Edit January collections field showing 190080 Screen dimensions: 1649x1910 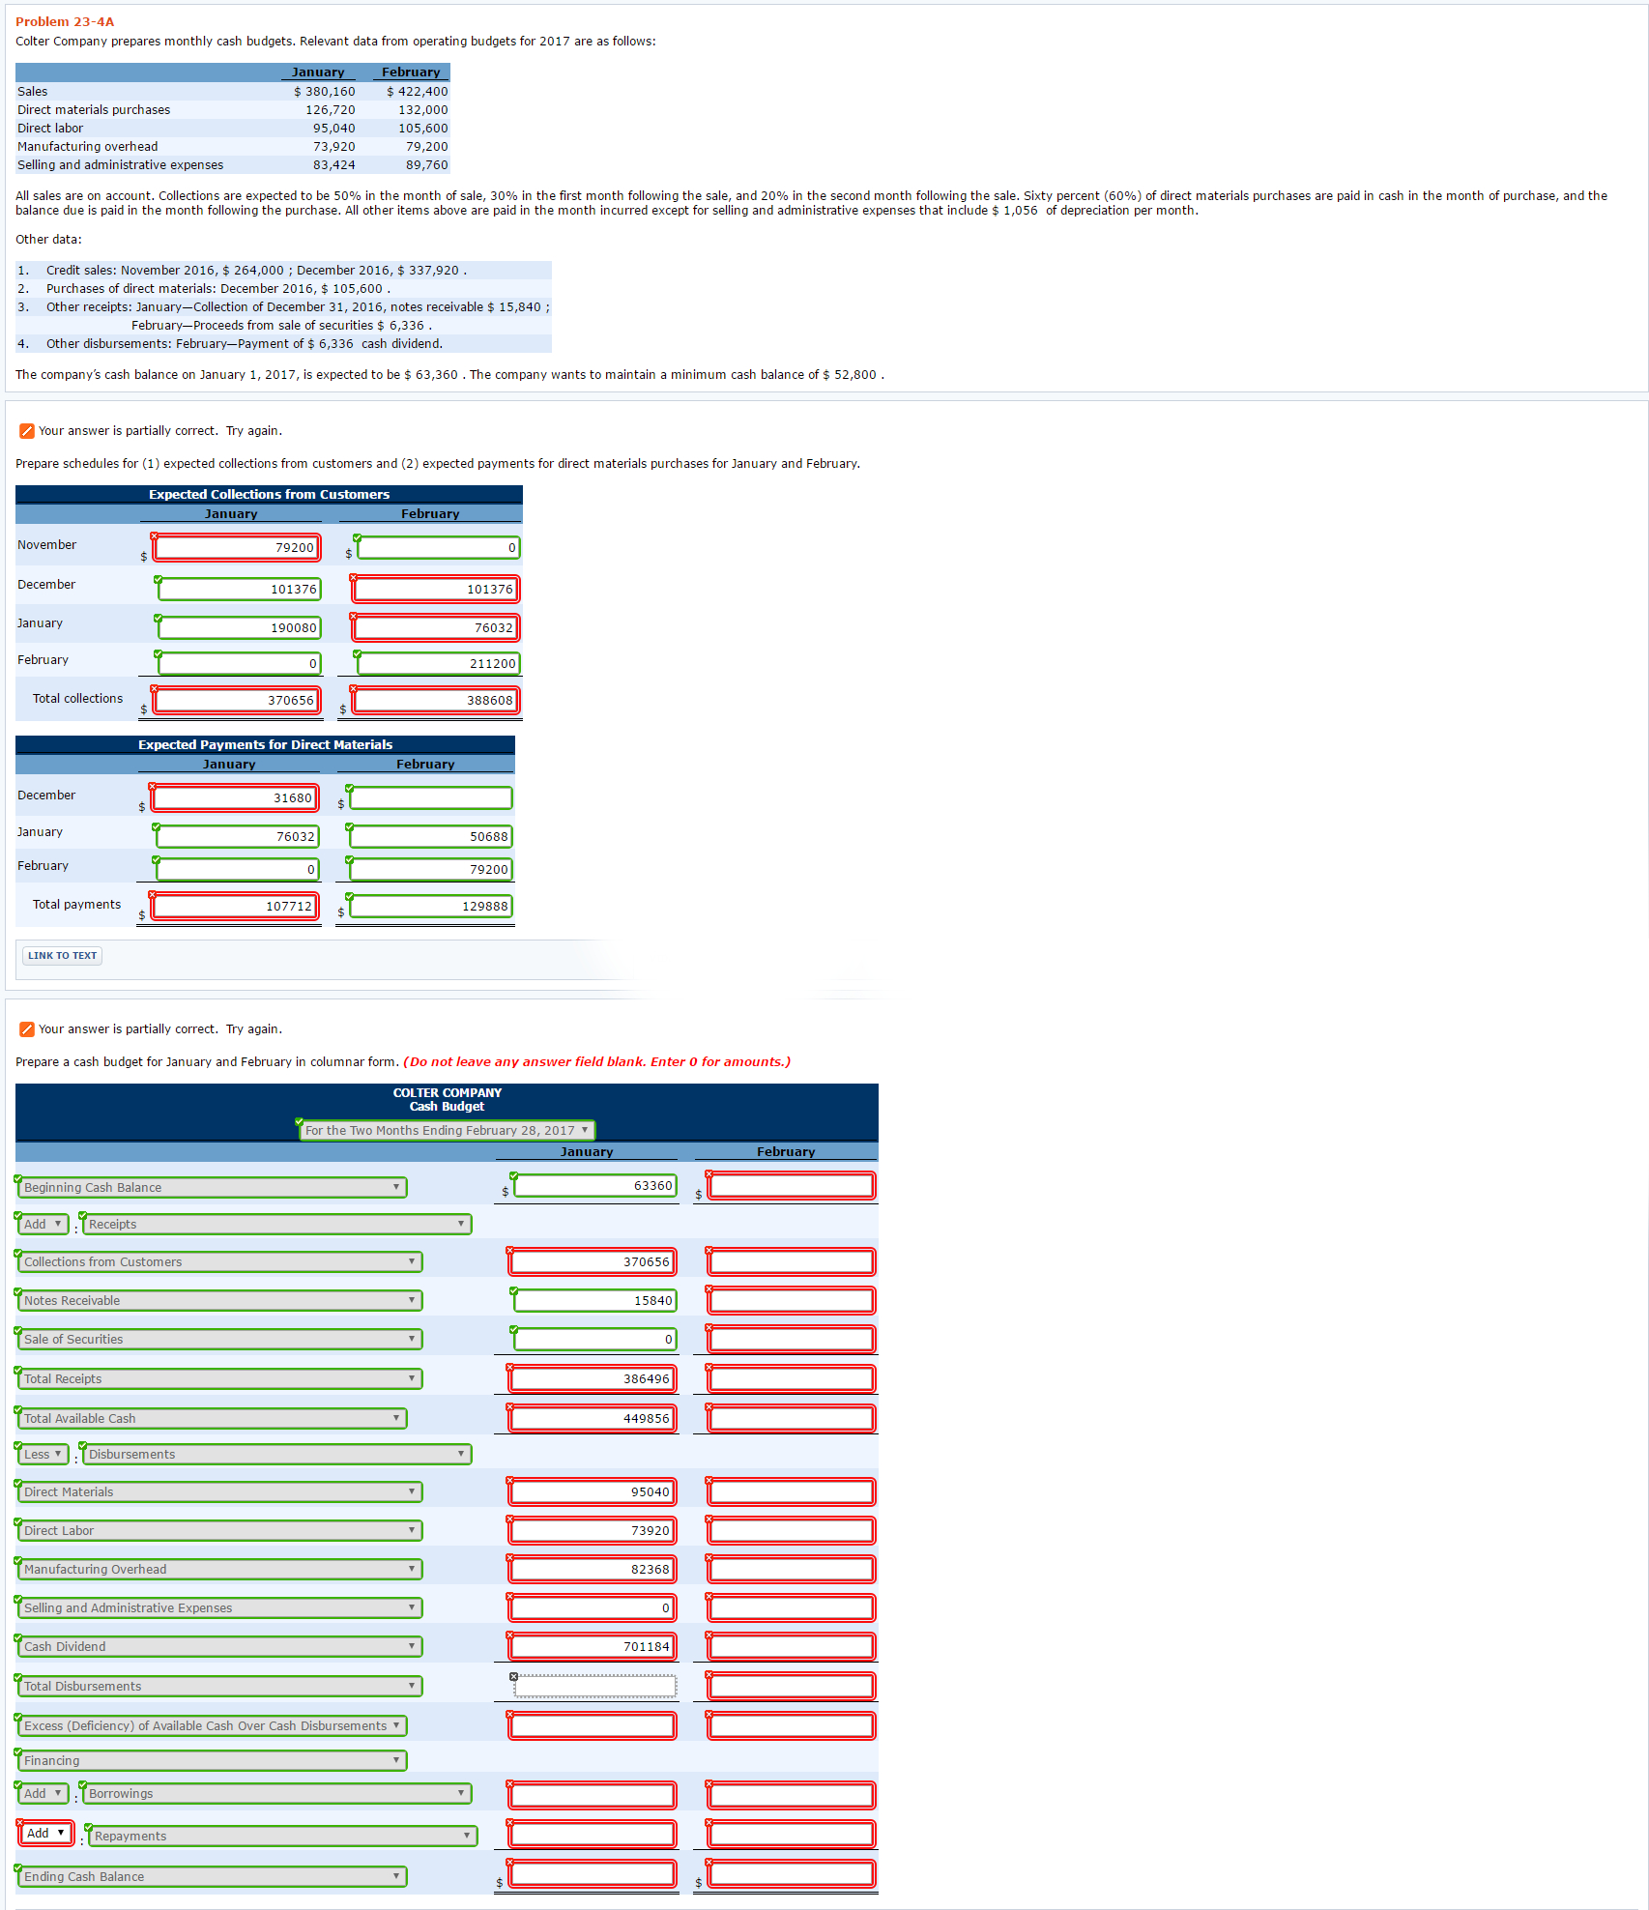coord(239,627)
